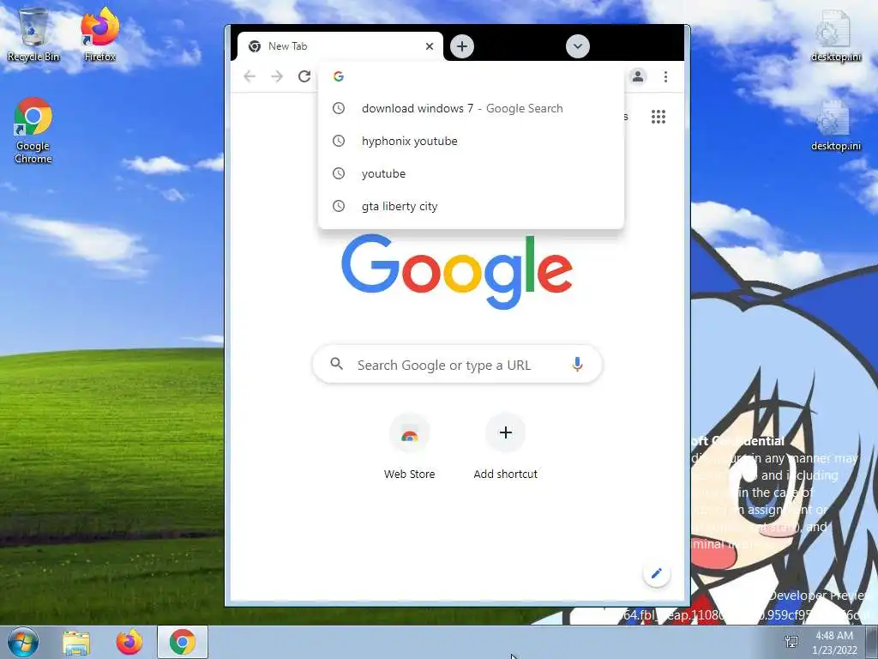
Task: Select the lower desktop.ini file icon
Action: tap(835, 125)
